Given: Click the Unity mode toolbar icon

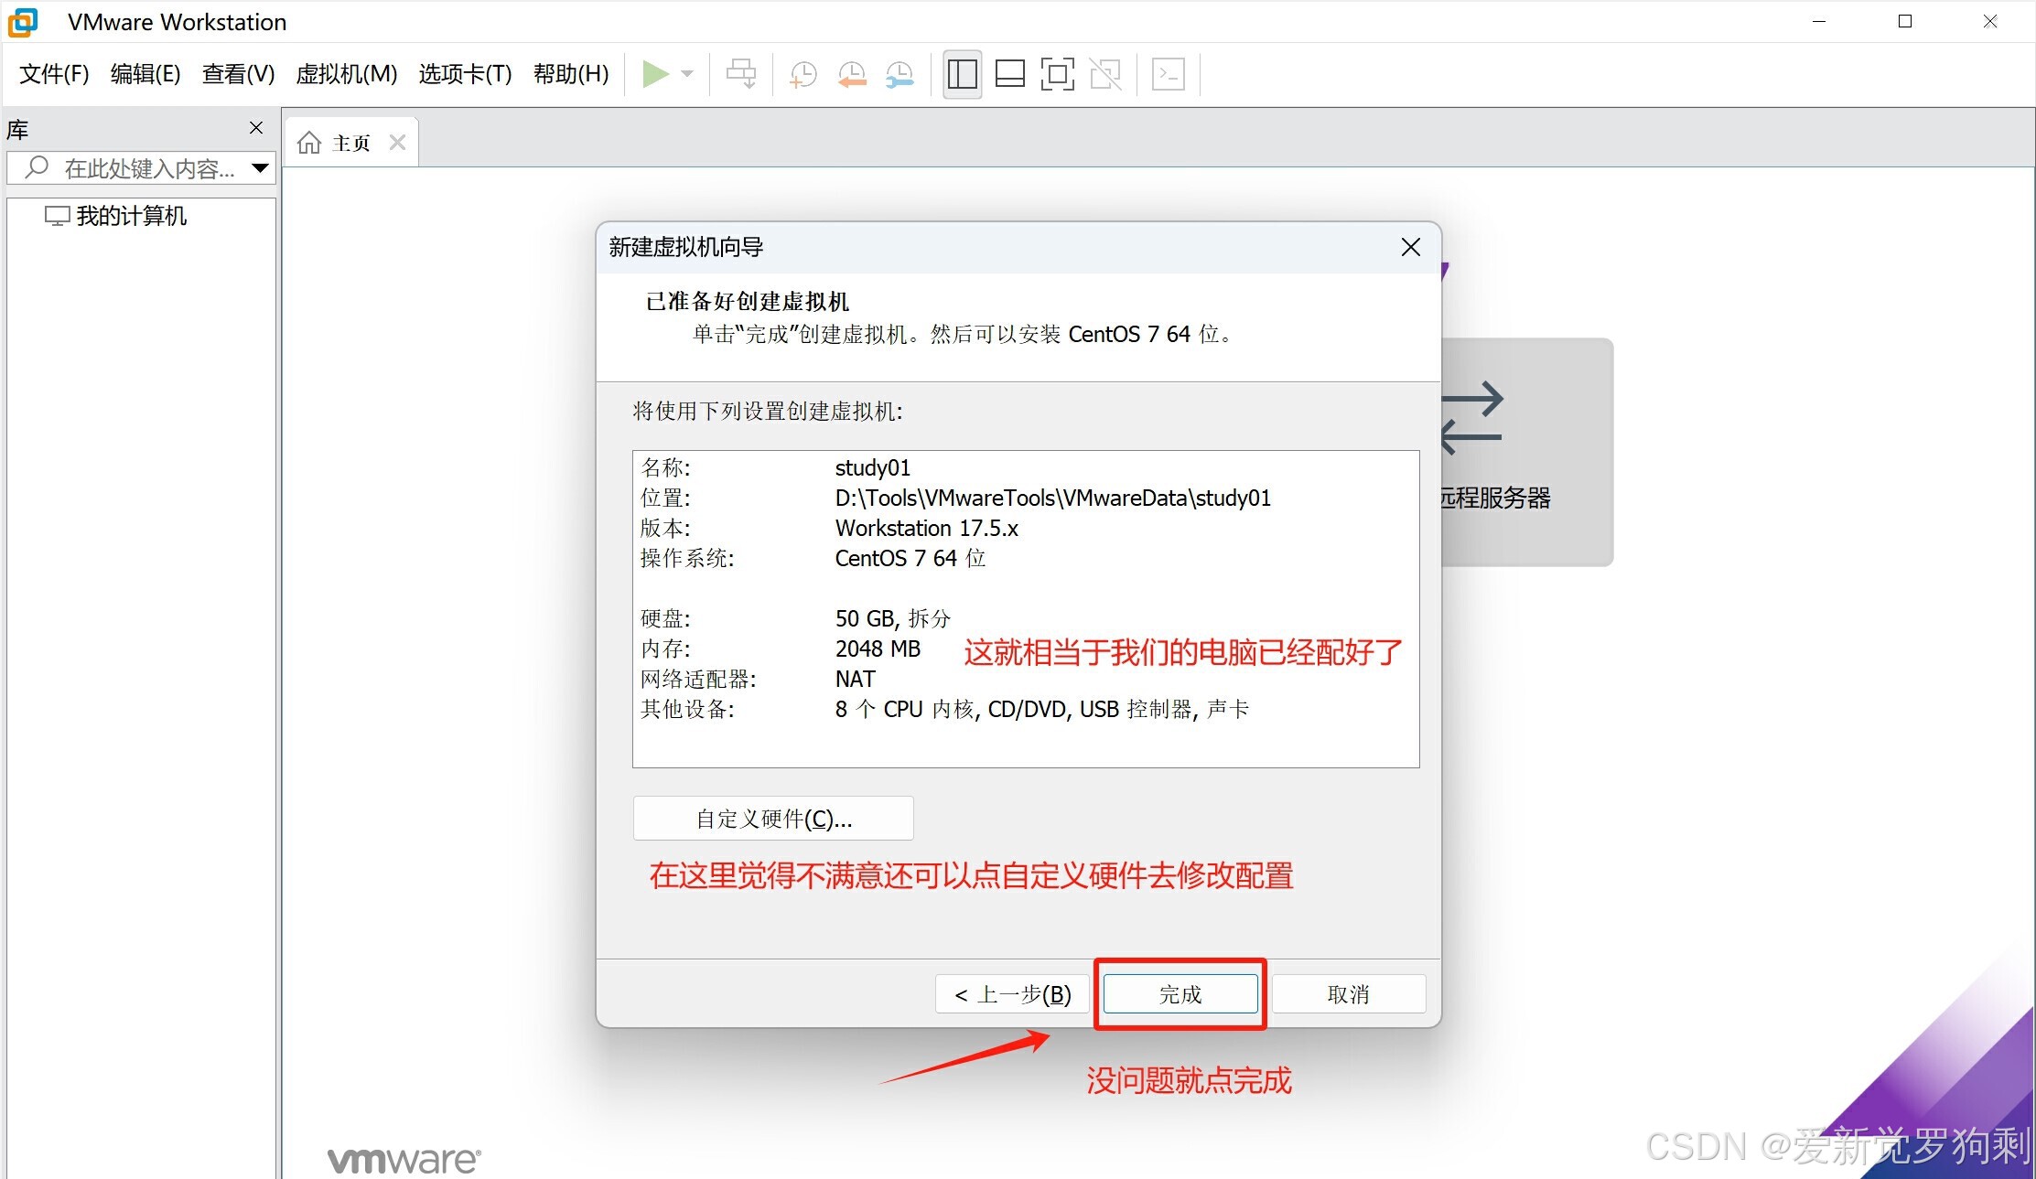Looking at the screenshot, I should (x=1105, y=74).
